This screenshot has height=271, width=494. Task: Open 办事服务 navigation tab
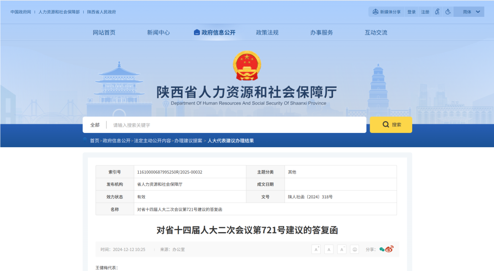click(322, 32)
